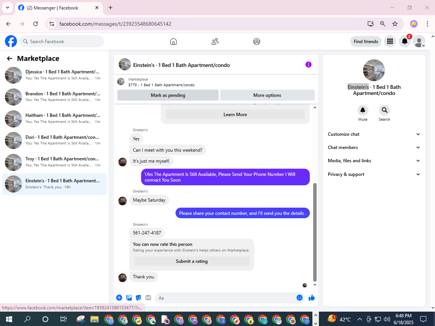Open more actions plus icon in composer
This screenshot has height=326, width=435.
pos(119,298)
